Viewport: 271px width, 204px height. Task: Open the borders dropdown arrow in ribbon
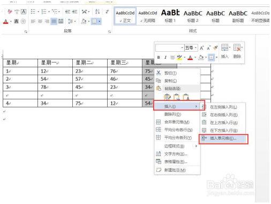100,21
